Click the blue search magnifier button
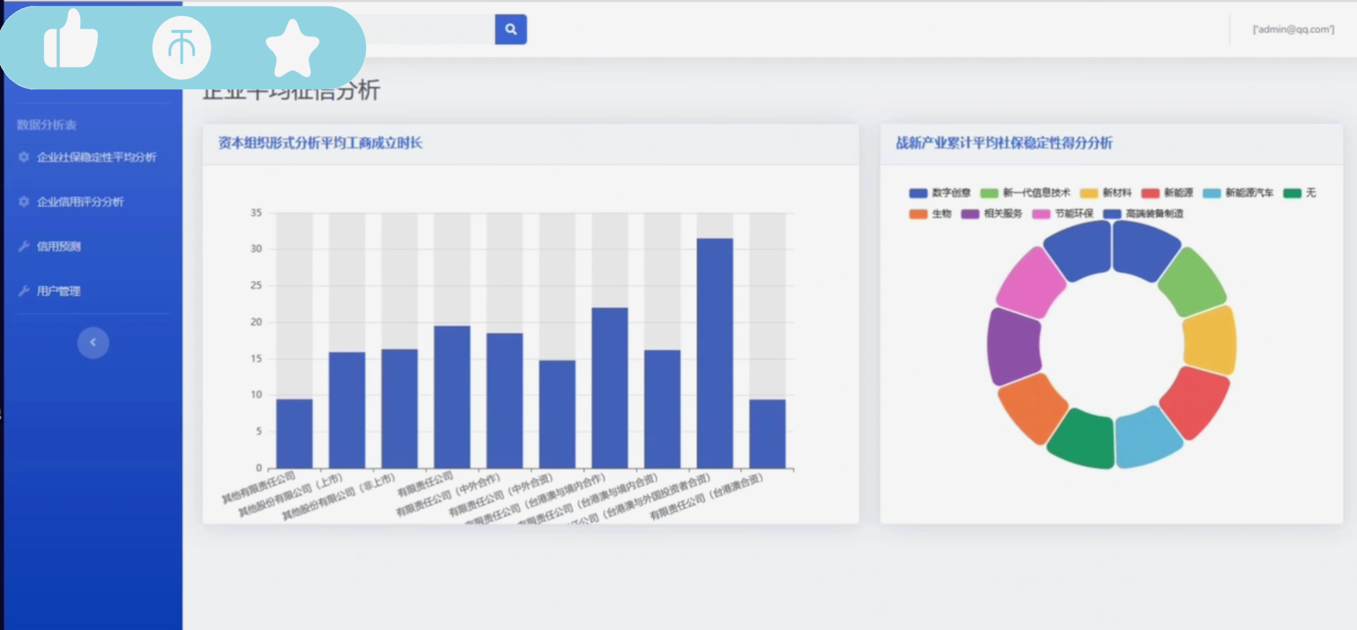Screen dimensions: 1357x630 510,29
